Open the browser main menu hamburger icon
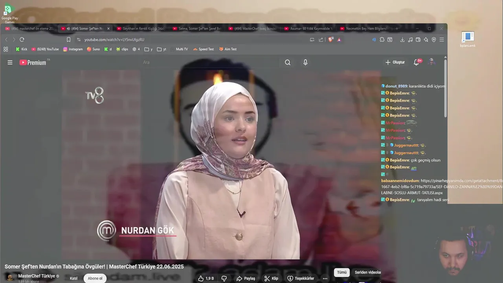 442,40
